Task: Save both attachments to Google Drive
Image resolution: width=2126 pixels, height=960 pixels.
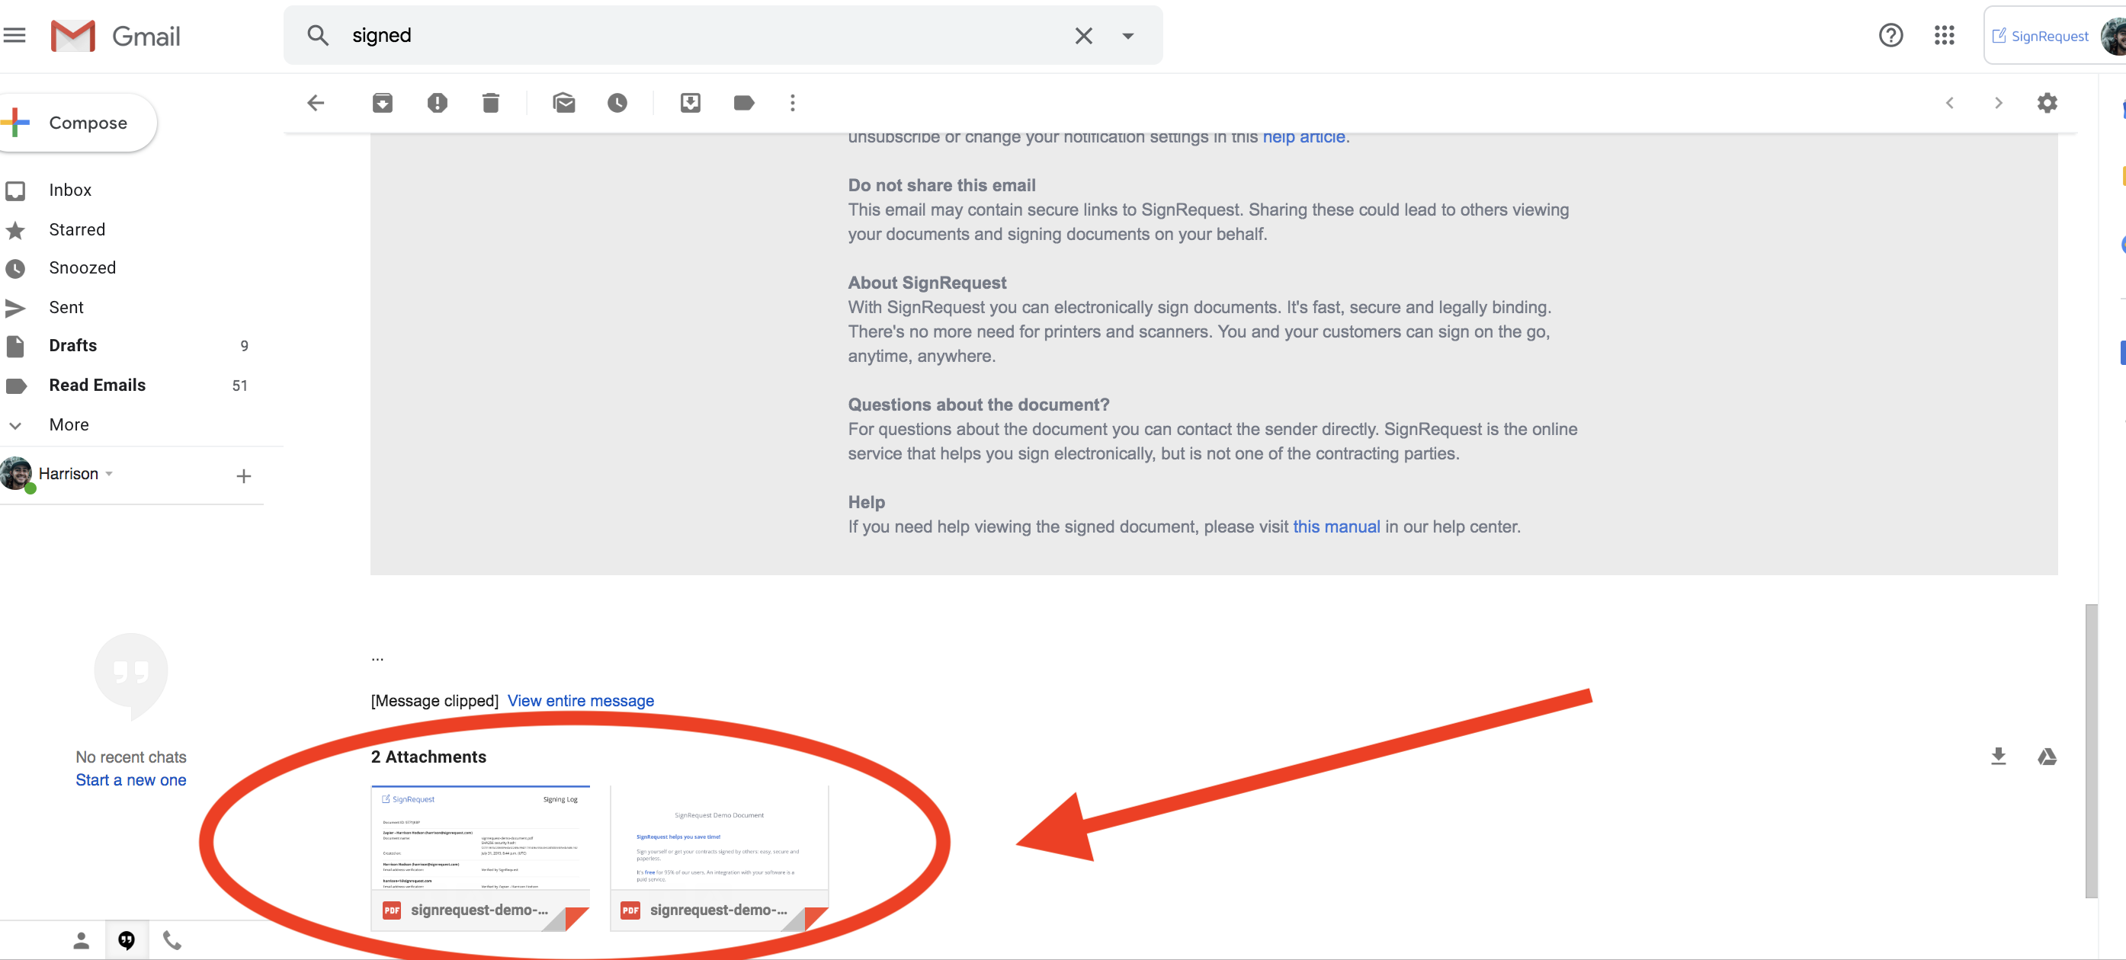Action: pos(2047,756)
